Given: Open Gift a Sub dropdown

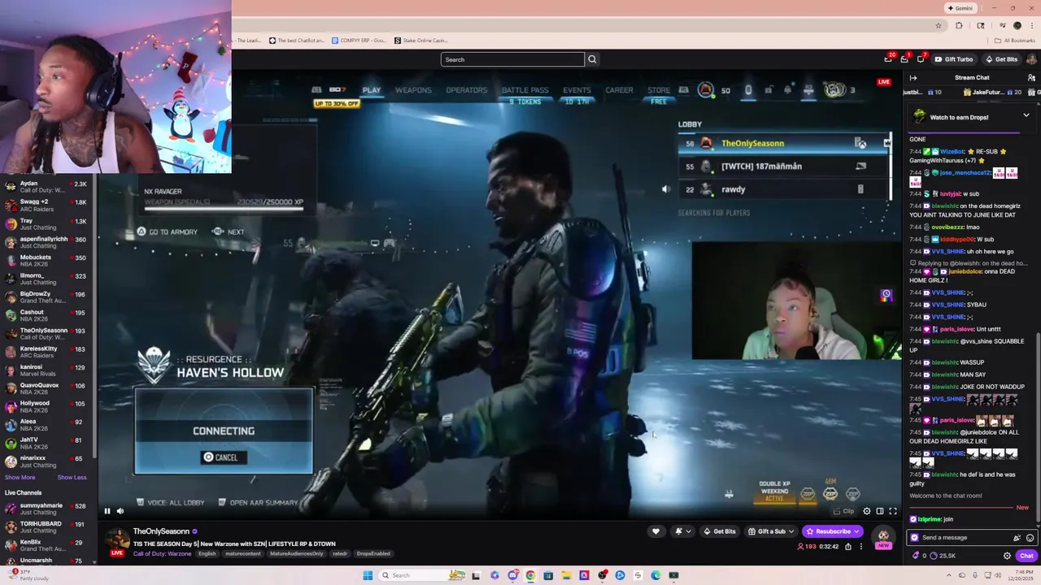Looking at the screenshot, I should tap(770, 531).
